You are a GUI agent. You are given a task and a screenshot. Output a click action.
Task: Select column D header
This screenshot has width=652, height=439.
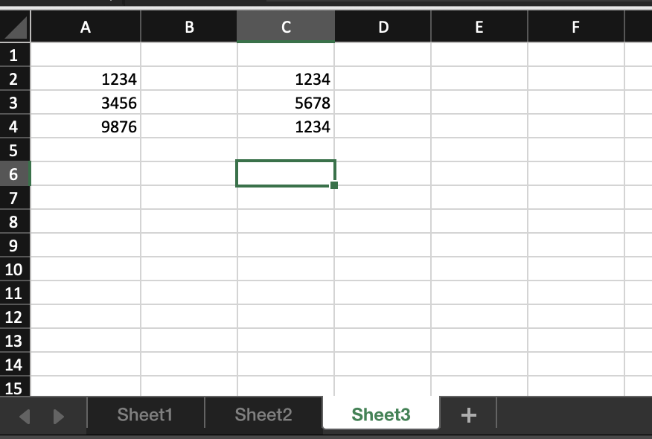383,27
